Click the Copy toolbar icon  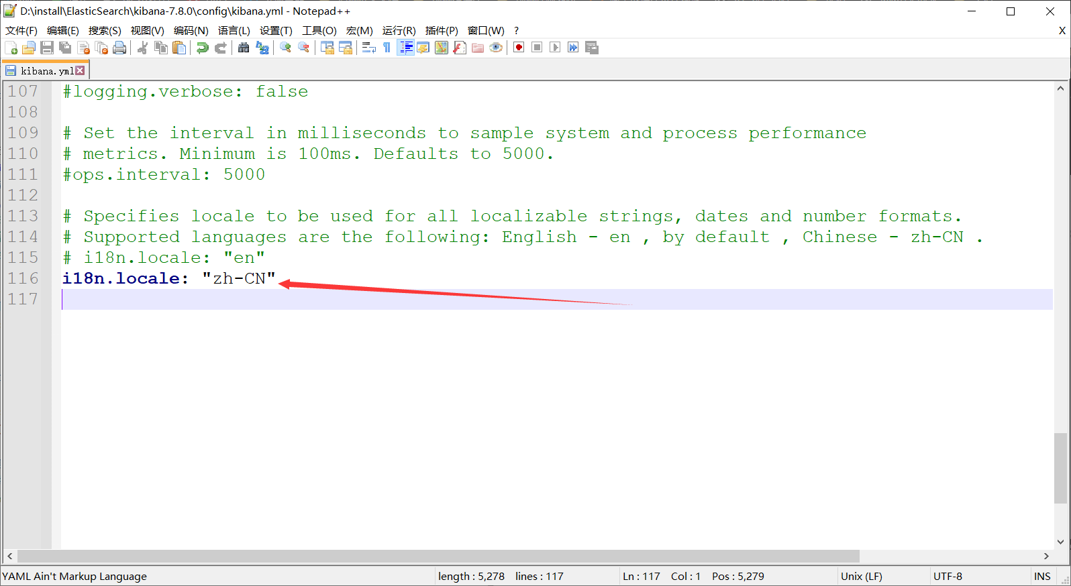tap(160, 48)
